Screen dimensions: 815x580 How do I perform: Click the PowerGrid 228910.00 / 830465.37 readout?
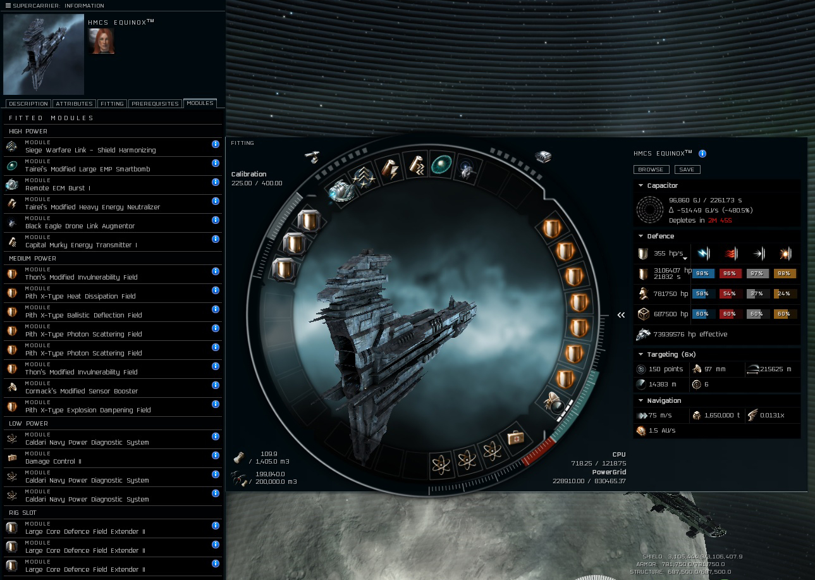pos(589,477)
